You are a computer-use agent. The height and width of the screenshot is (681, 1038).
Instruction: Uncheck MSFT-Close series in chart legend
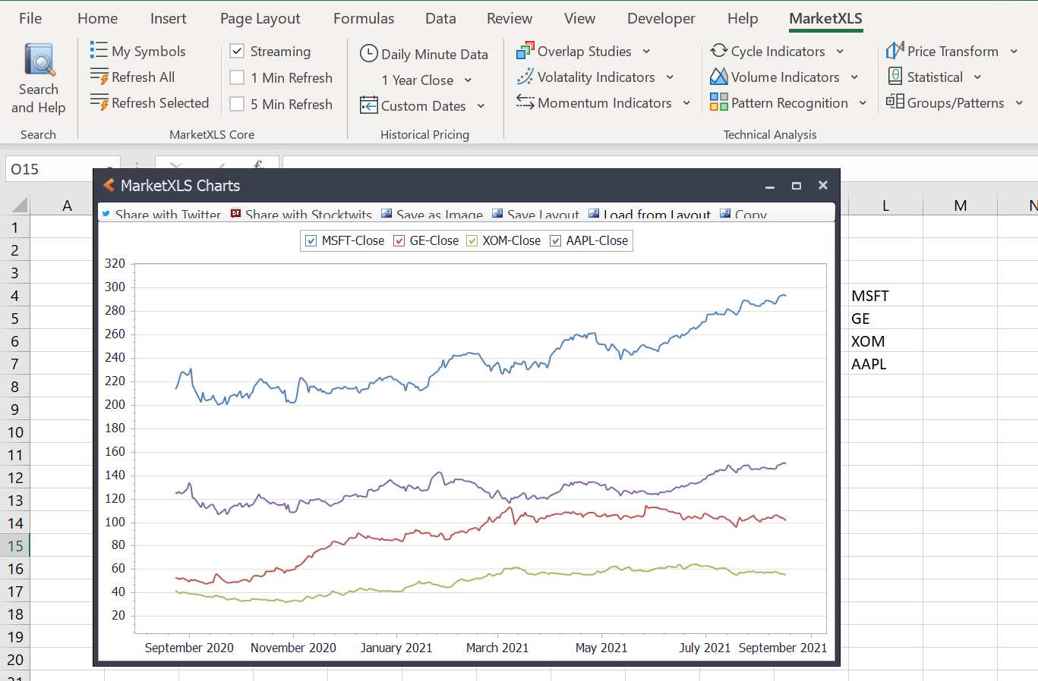(311, 241)
